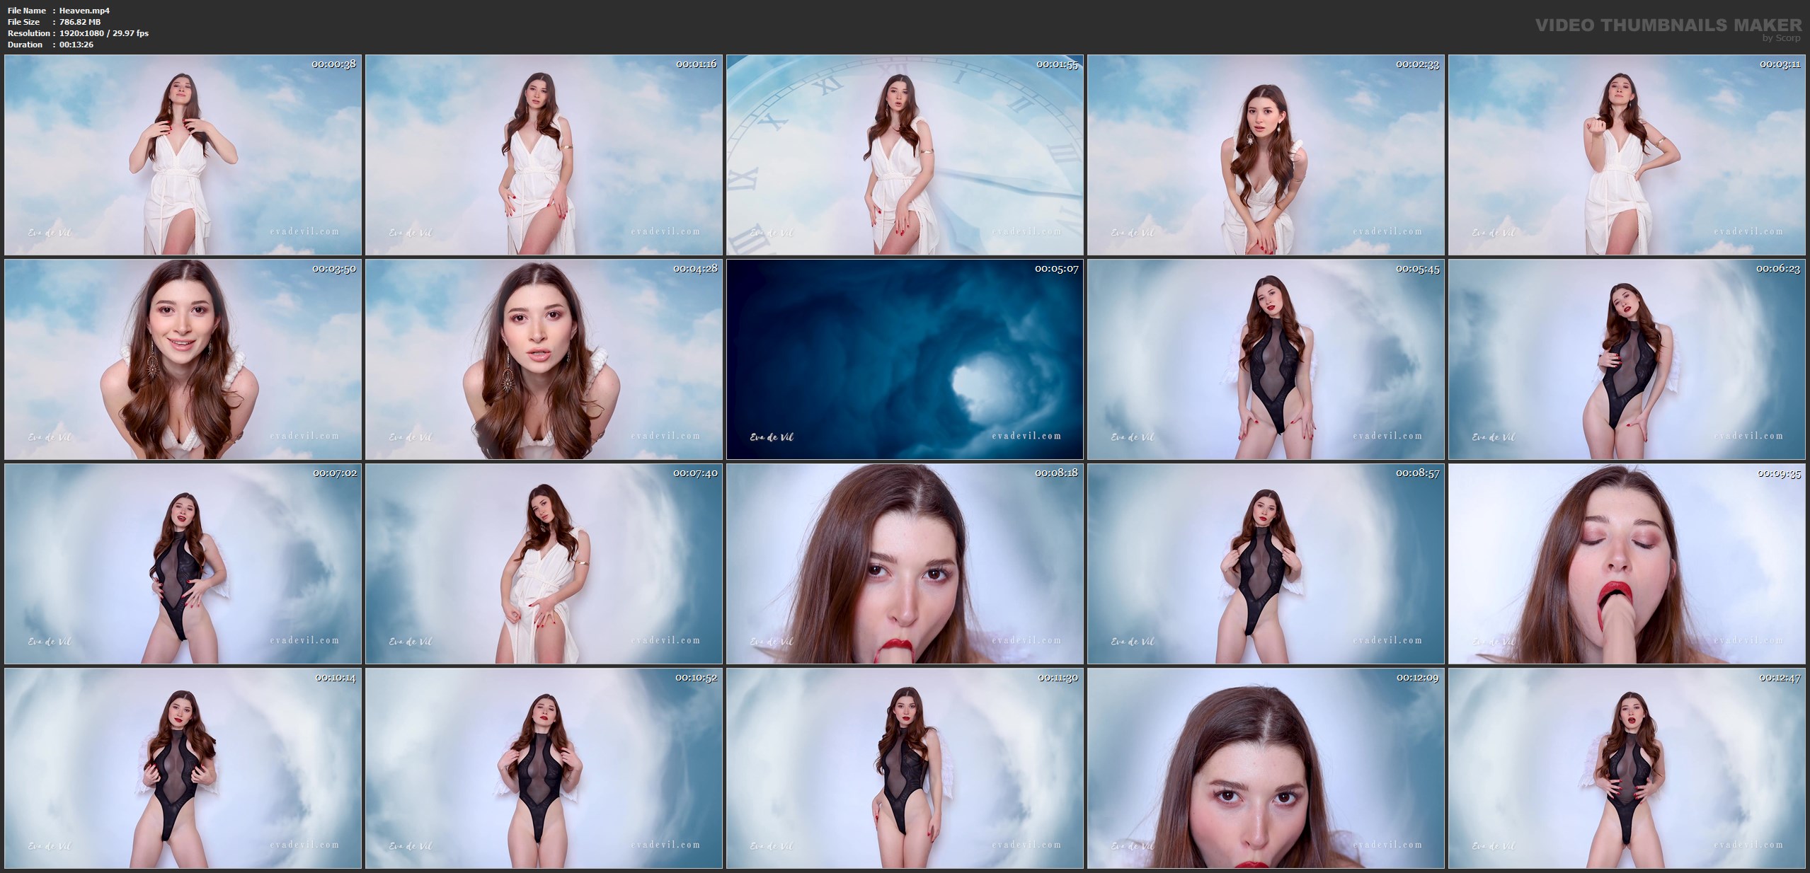Select the dark blue cloud tunnel frame 00:05:07
This screenshot has width=1810, height=873.
905,359
